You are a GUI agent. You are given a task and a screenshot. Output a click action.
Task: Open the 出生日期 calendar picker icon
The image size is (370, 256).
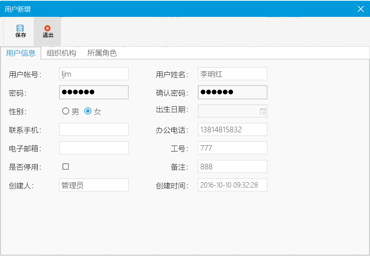tap(263, 111)
